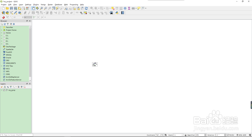Refresh the map canvas

(x=86, y=8)
